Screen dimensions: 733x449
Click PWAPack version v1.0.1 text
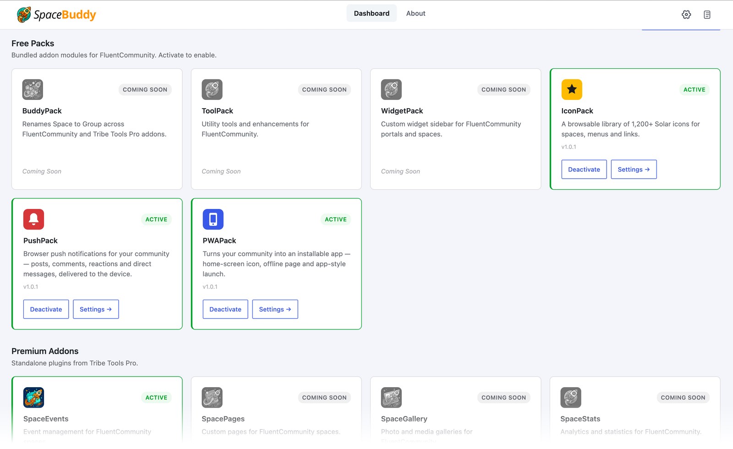(210, 287)
